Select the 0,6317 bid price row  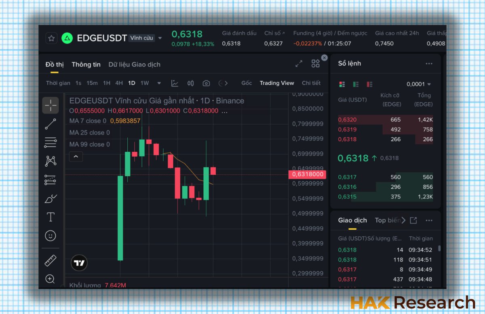point(385,177)
